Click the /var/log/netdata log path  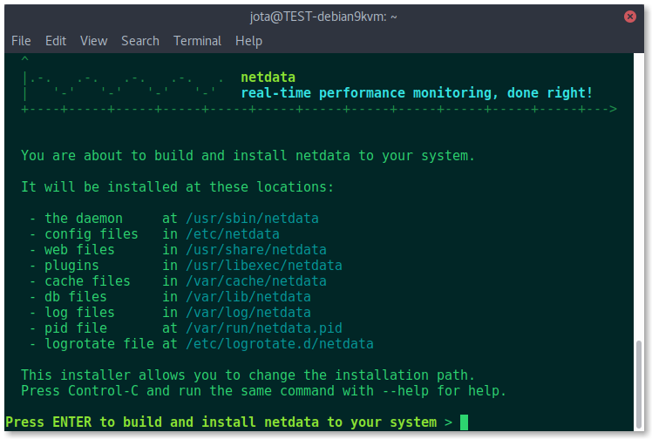(248, 313)
